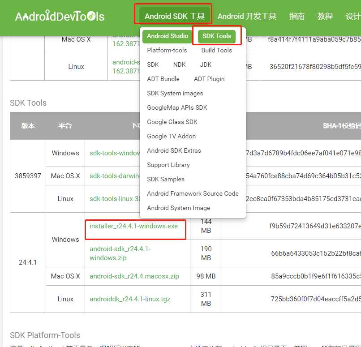The image size is (361, 347).
Task: Open Android Framework Source Code menu item
Action: (x=193, y=193)
